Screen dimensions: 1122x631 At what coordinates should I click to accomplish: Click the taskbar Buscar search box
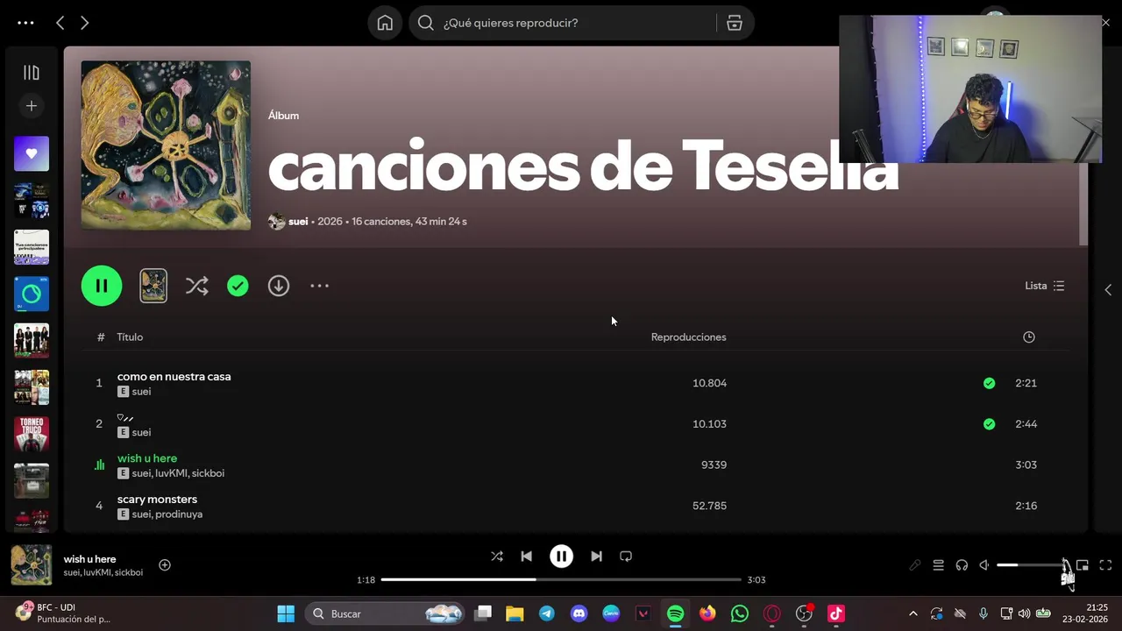click(384, 613)
